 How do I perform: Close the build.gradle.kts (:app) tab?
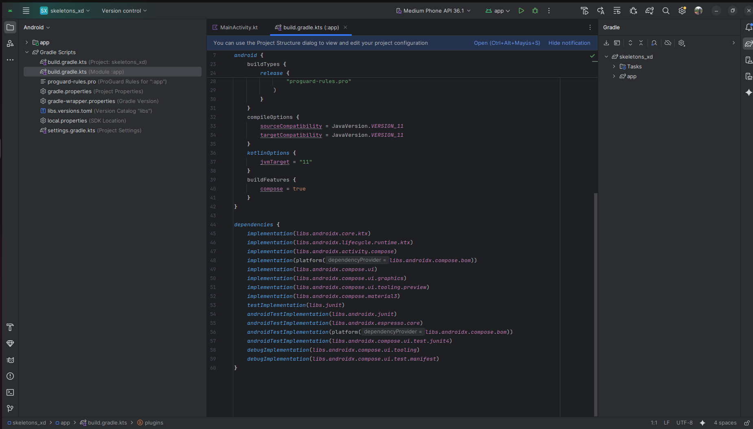coord(345,27)
